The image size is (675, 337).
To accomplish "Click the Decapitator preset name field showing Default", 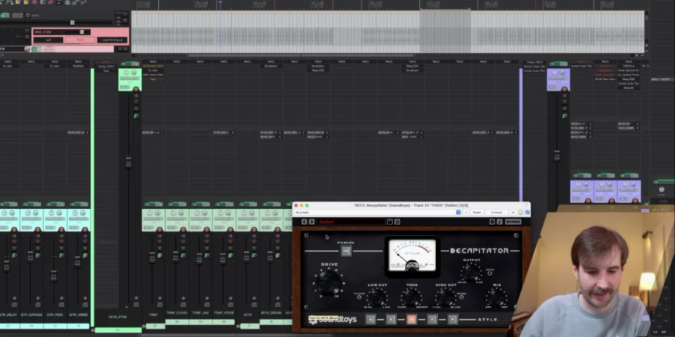I will click(351, 222).
